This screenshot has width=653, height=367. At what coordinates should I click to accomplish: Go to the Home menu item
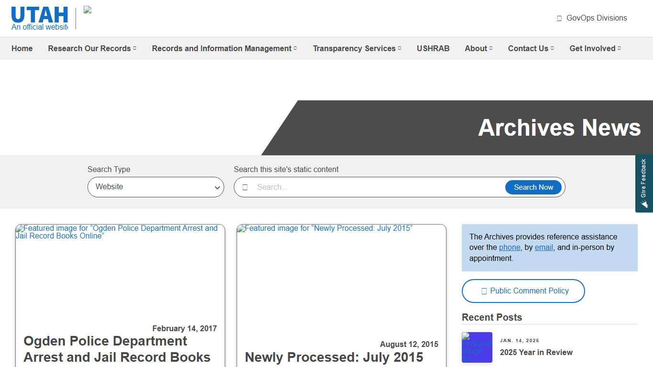tap(22, 48)
